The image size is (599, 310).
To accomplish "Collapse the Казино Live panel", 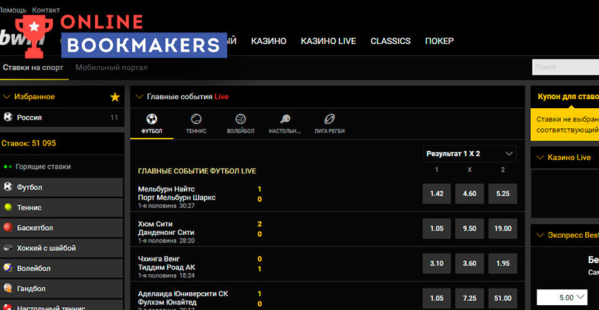I will click(540, 158).
